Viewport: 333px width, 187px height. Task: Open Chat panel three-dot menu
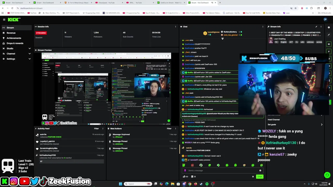(263, 26)
